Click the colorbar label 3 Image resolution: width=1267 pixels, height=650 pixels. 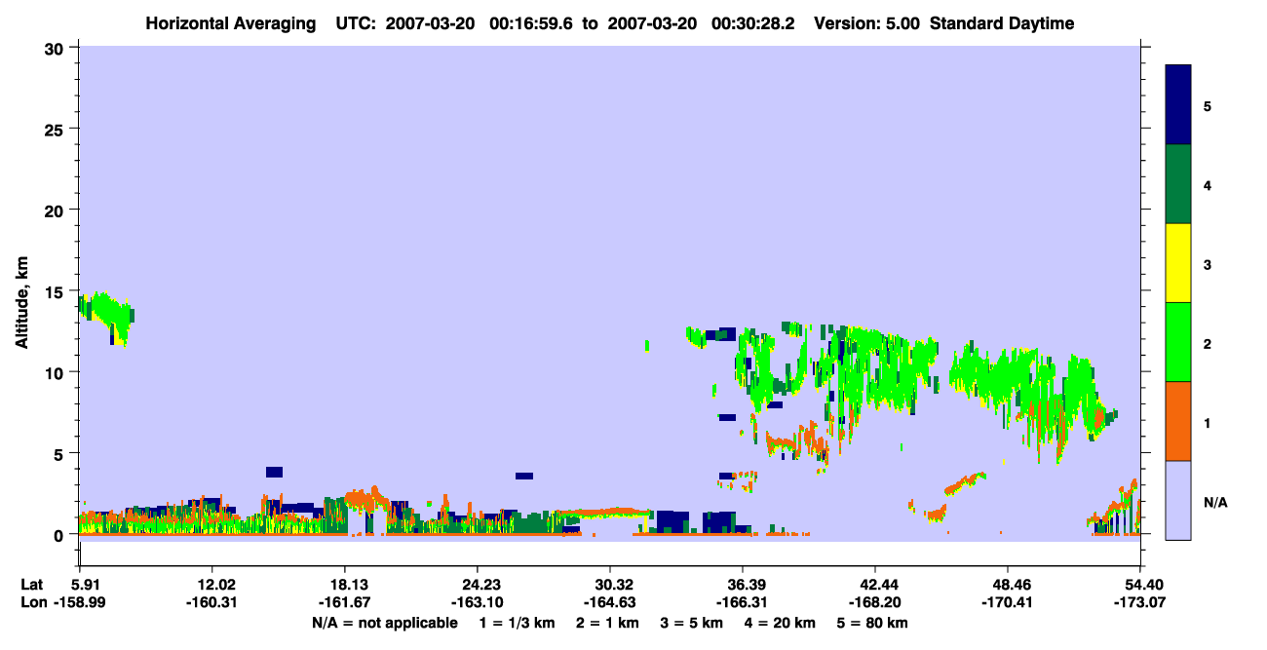[x=1207, y=264]
